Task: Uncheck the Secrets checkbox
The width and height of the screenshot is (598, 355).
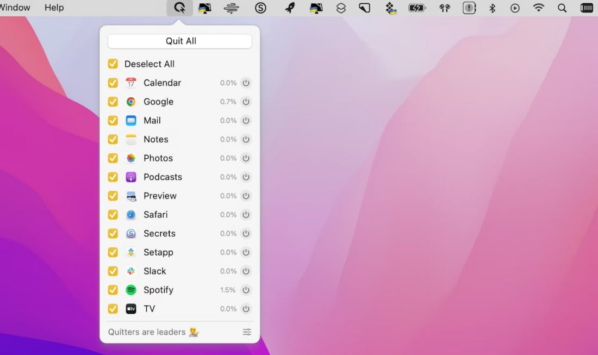Action: [x=113, y=233]
